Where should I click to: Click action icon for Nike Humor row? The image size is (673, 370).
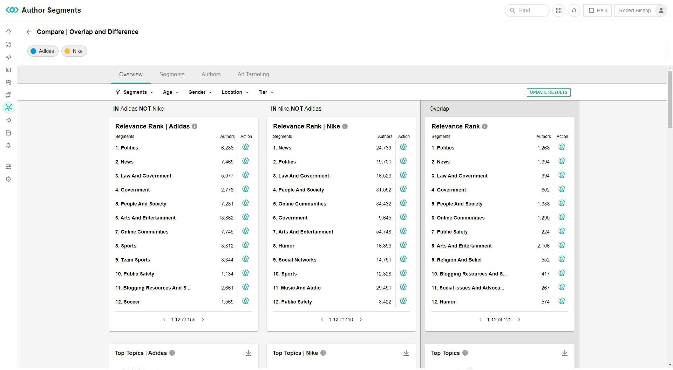(403, 245)
